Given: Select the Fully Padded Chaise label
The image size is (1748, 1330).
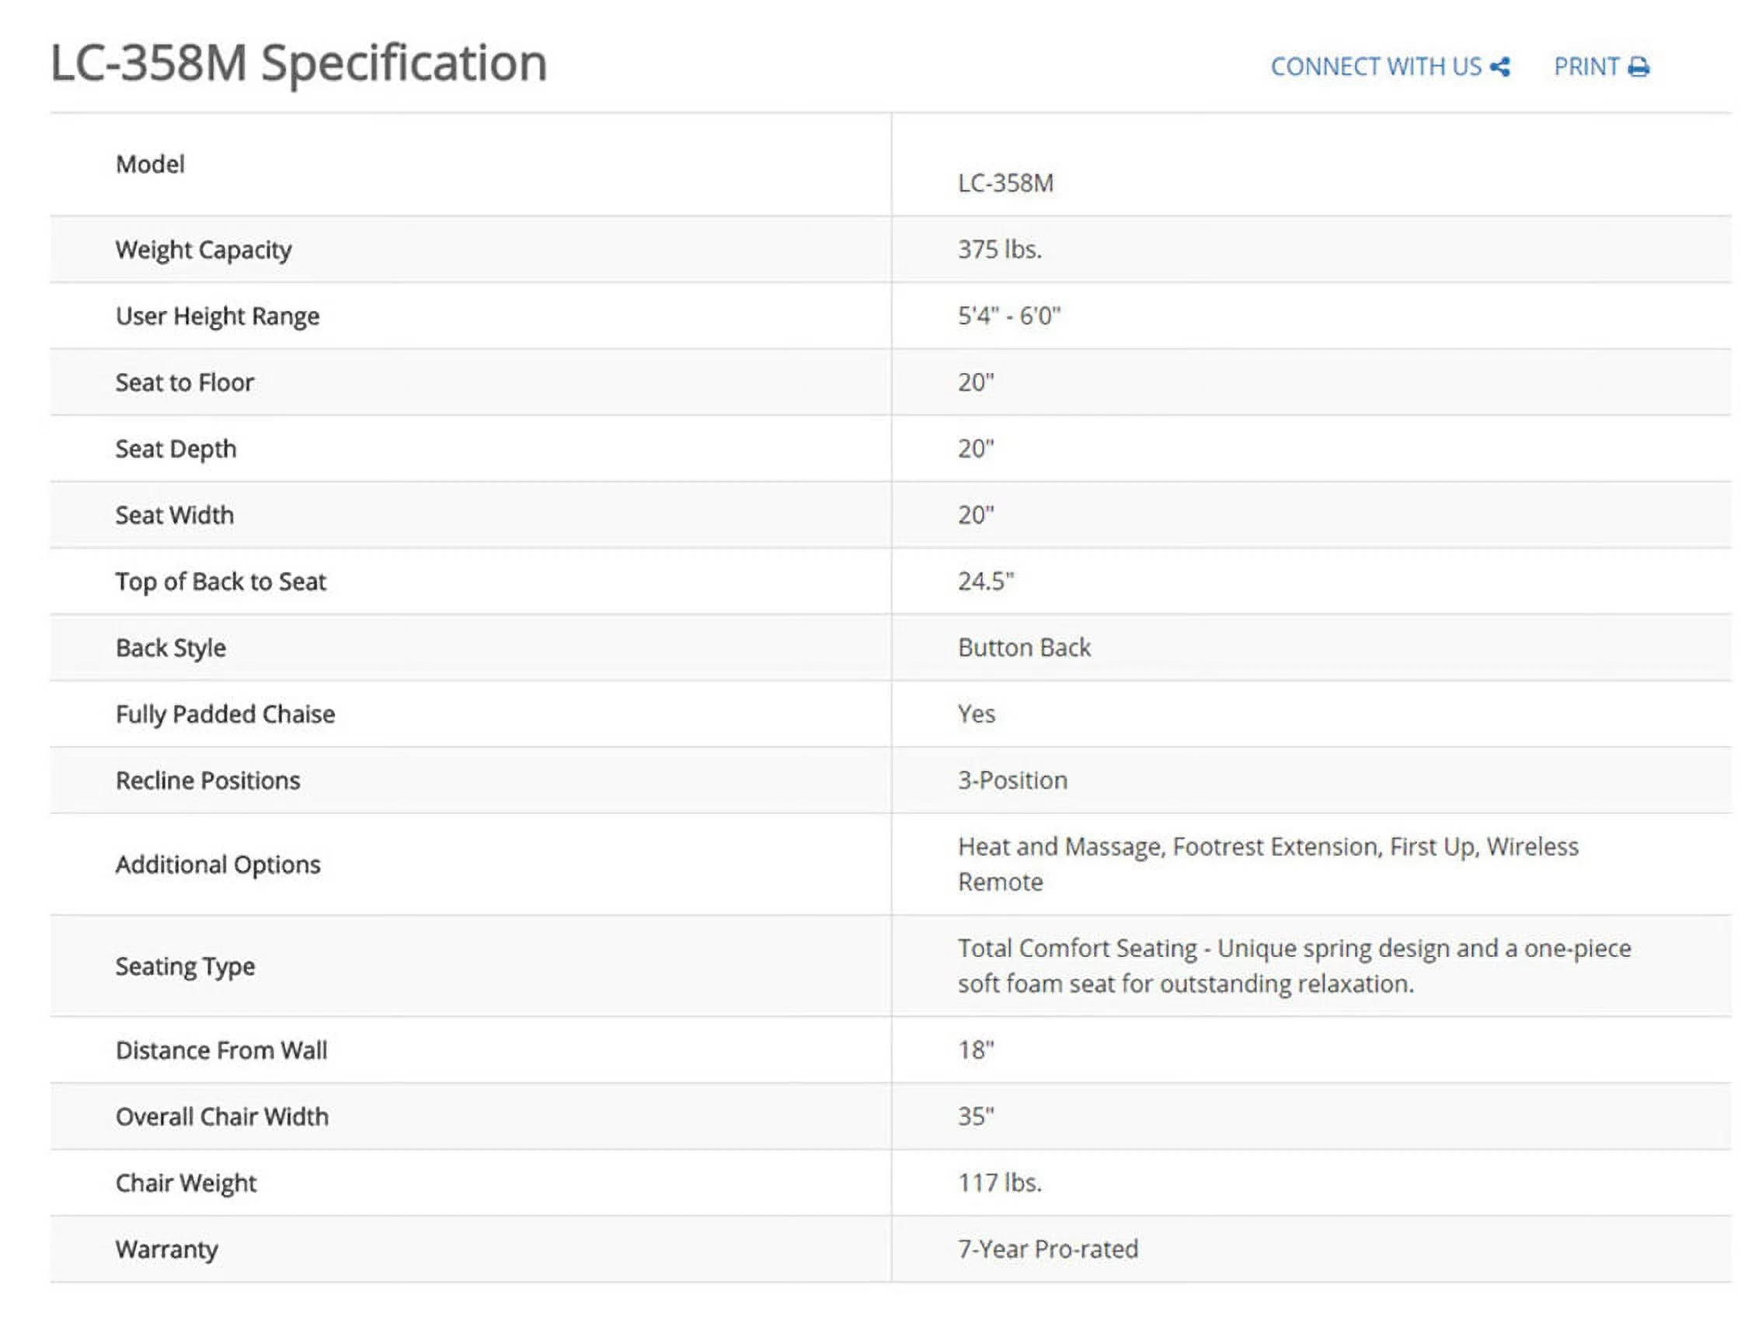Looking at the screenshot, I should (x=225, y=715).
